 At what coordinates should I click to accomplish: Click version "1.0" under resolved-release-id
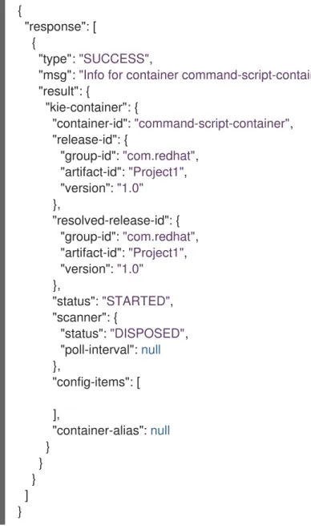coord(130,269)
